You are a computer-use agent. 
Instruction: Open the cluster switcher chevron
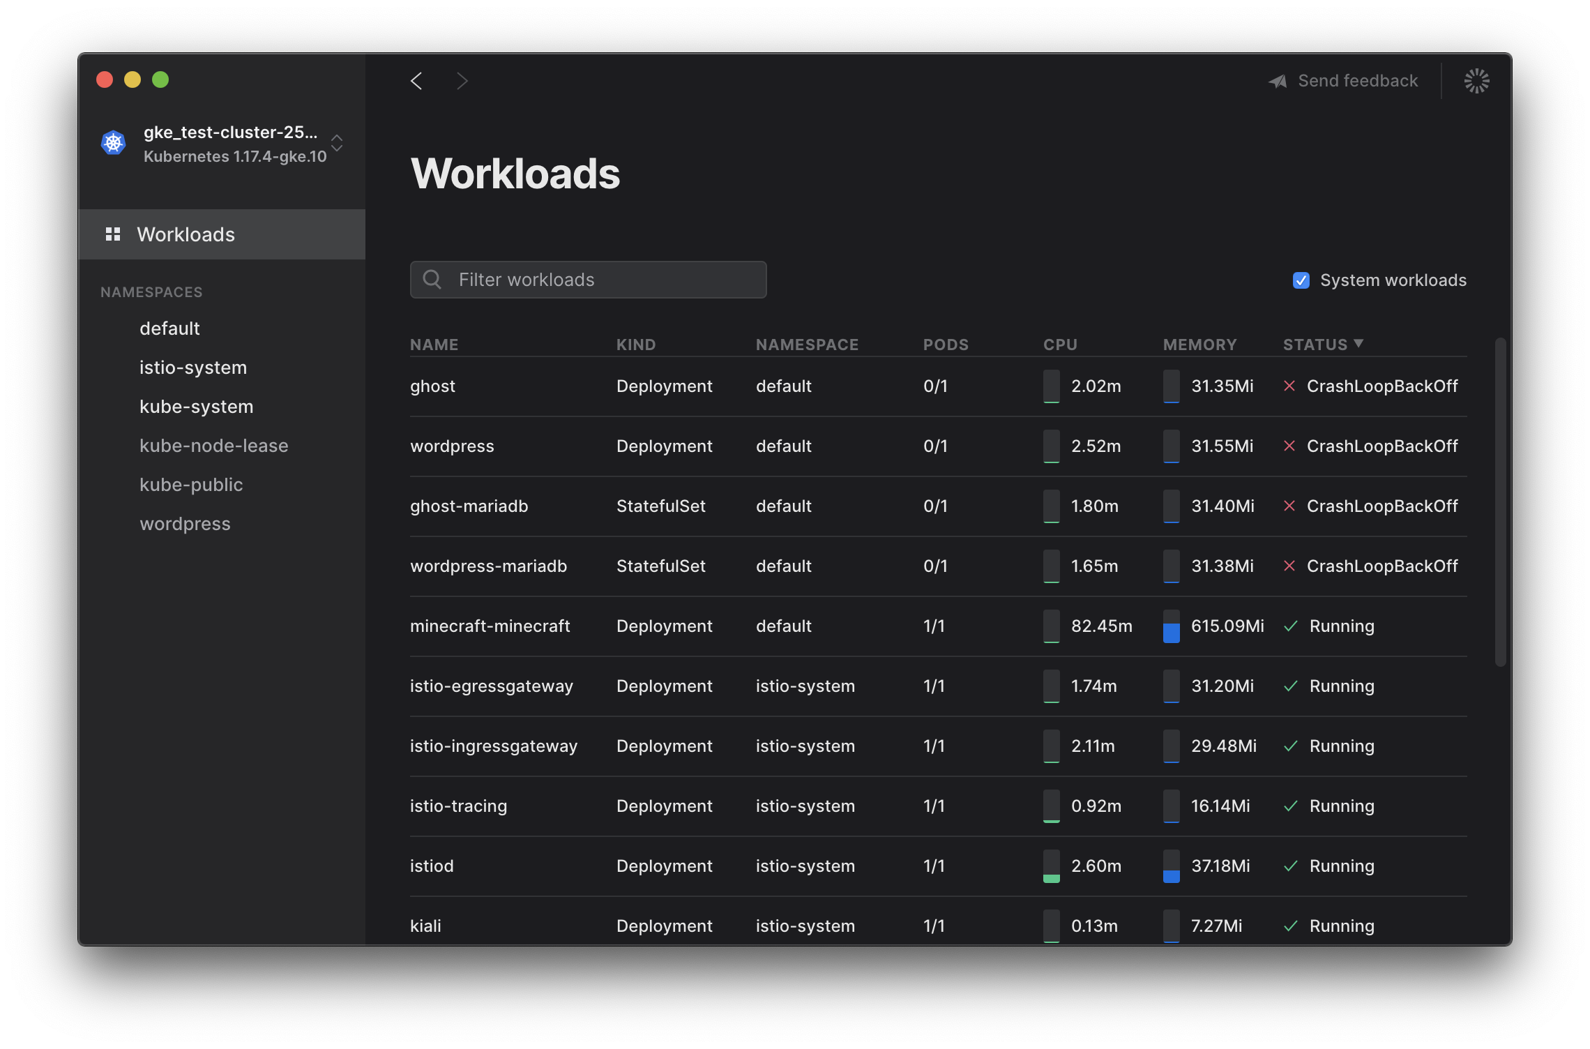tap(337, 143)
